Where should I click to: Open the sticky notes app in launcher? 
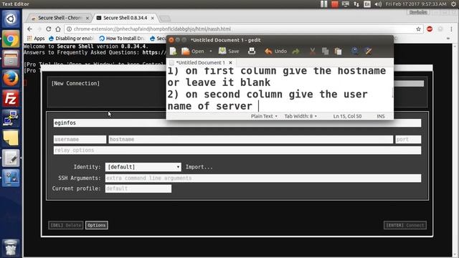click(x=11, y=138)
